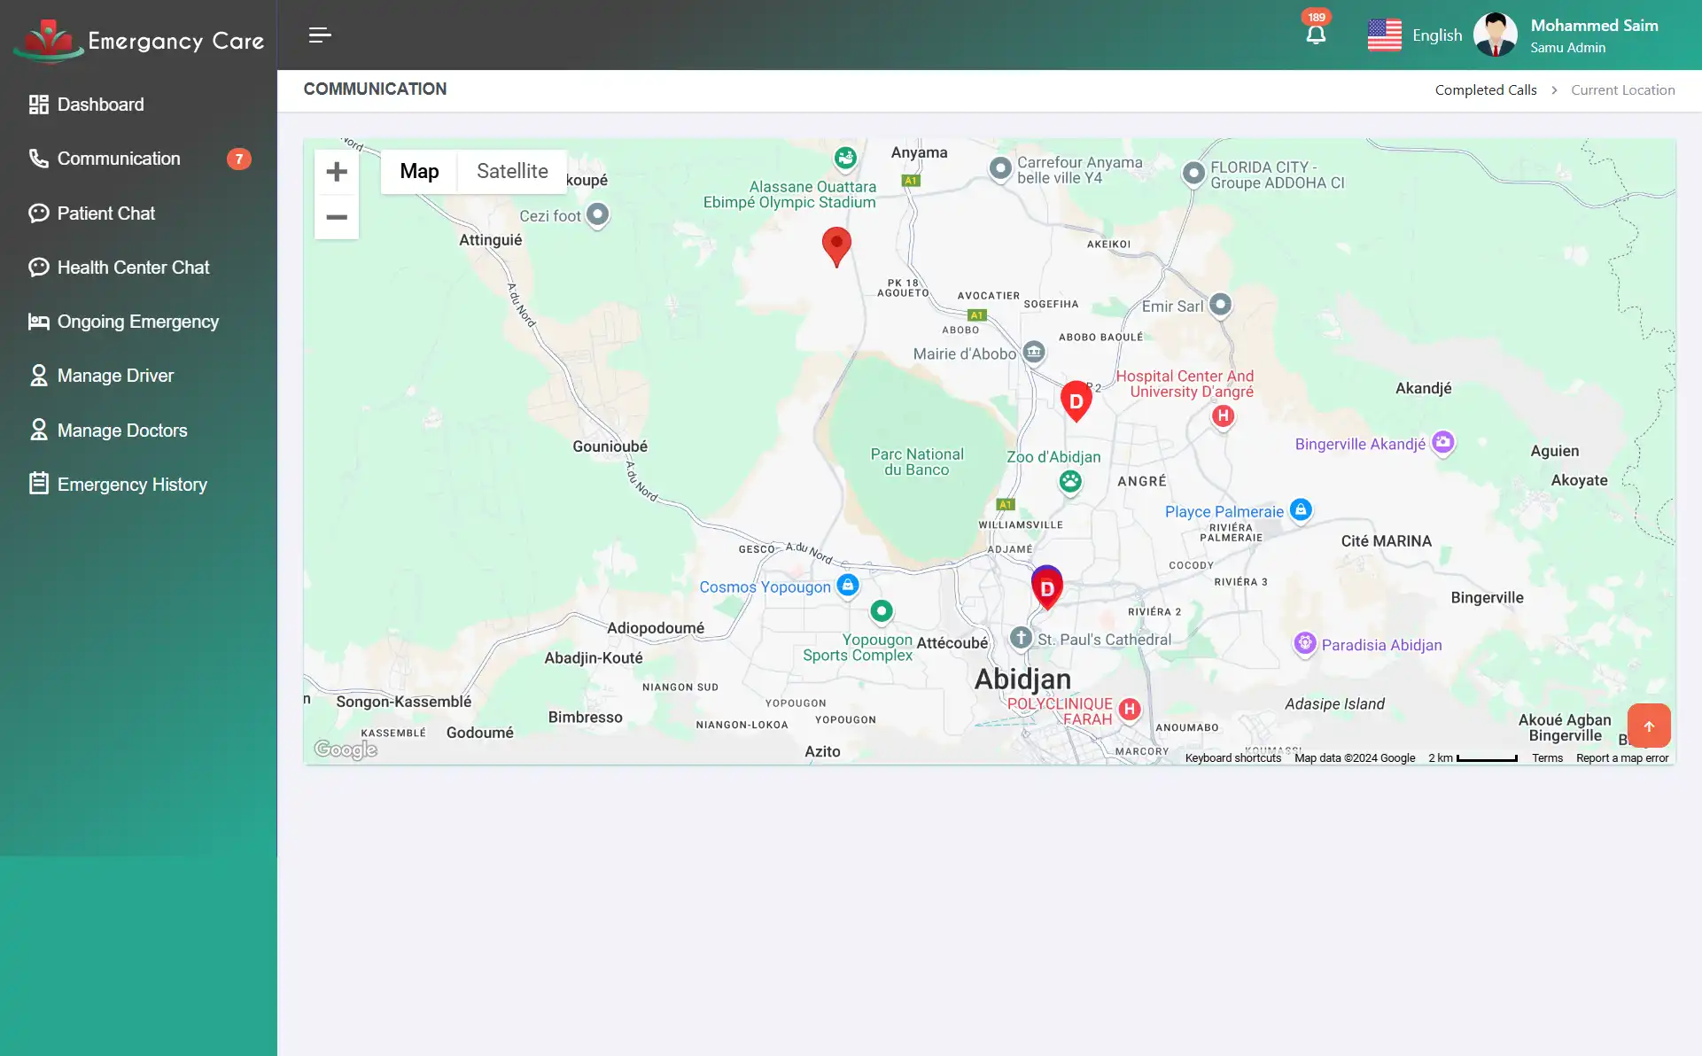The height and width of the screenshot is (1056, 1702).
Task: Navigate to Completed Calls breadcrumb
Action: pyautogui.click(x=1486, y=89)
